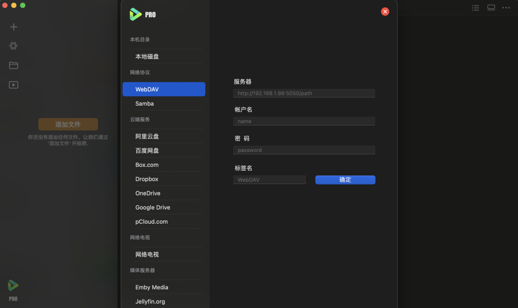Select Jellyfin.org server entry
518x308 pixels.
click(x=164, y=301)
